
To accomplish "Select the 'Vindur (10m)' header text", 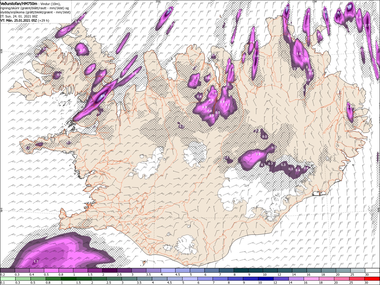I will (x=50, y=4).
